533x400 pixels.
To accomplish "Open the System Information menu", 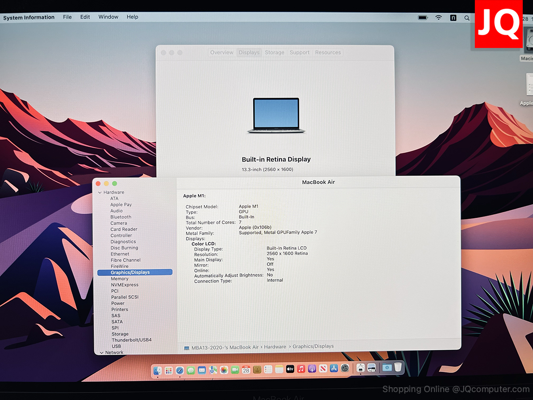I will [29, 17].
